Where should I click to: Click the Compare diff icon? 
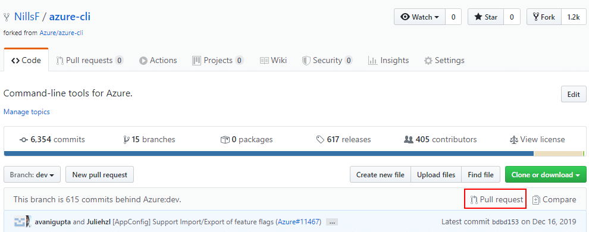pos(537,200)
